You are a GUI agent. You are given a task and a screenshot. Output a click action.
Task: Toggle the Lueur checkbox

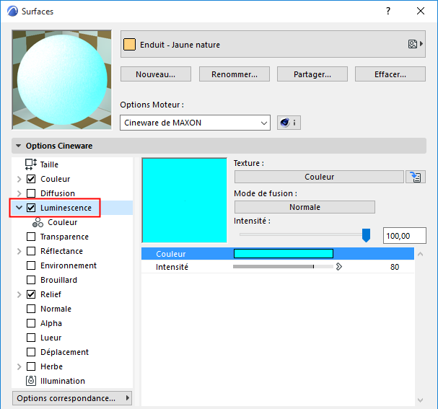pyautogui.click(x=31, y=338)
